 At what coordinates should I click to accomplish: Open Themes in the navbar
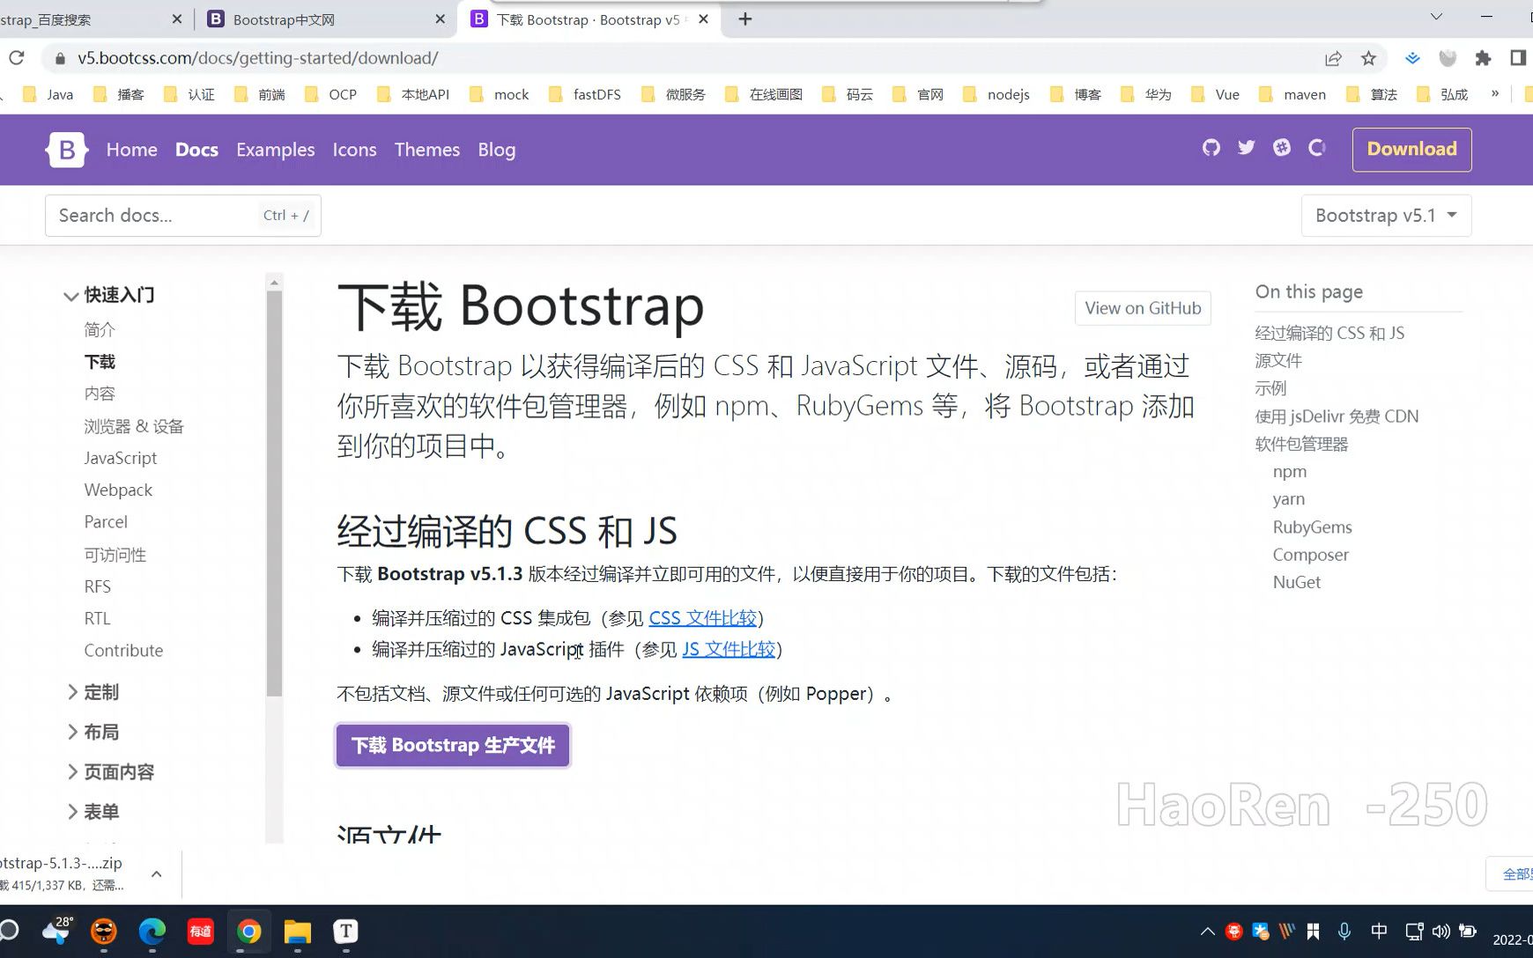pos(426,150)
